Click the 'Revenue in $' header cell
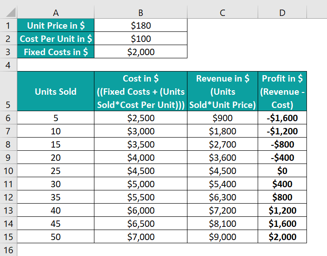Viewport: 327px width, 256px height. (x=223, y=91)
